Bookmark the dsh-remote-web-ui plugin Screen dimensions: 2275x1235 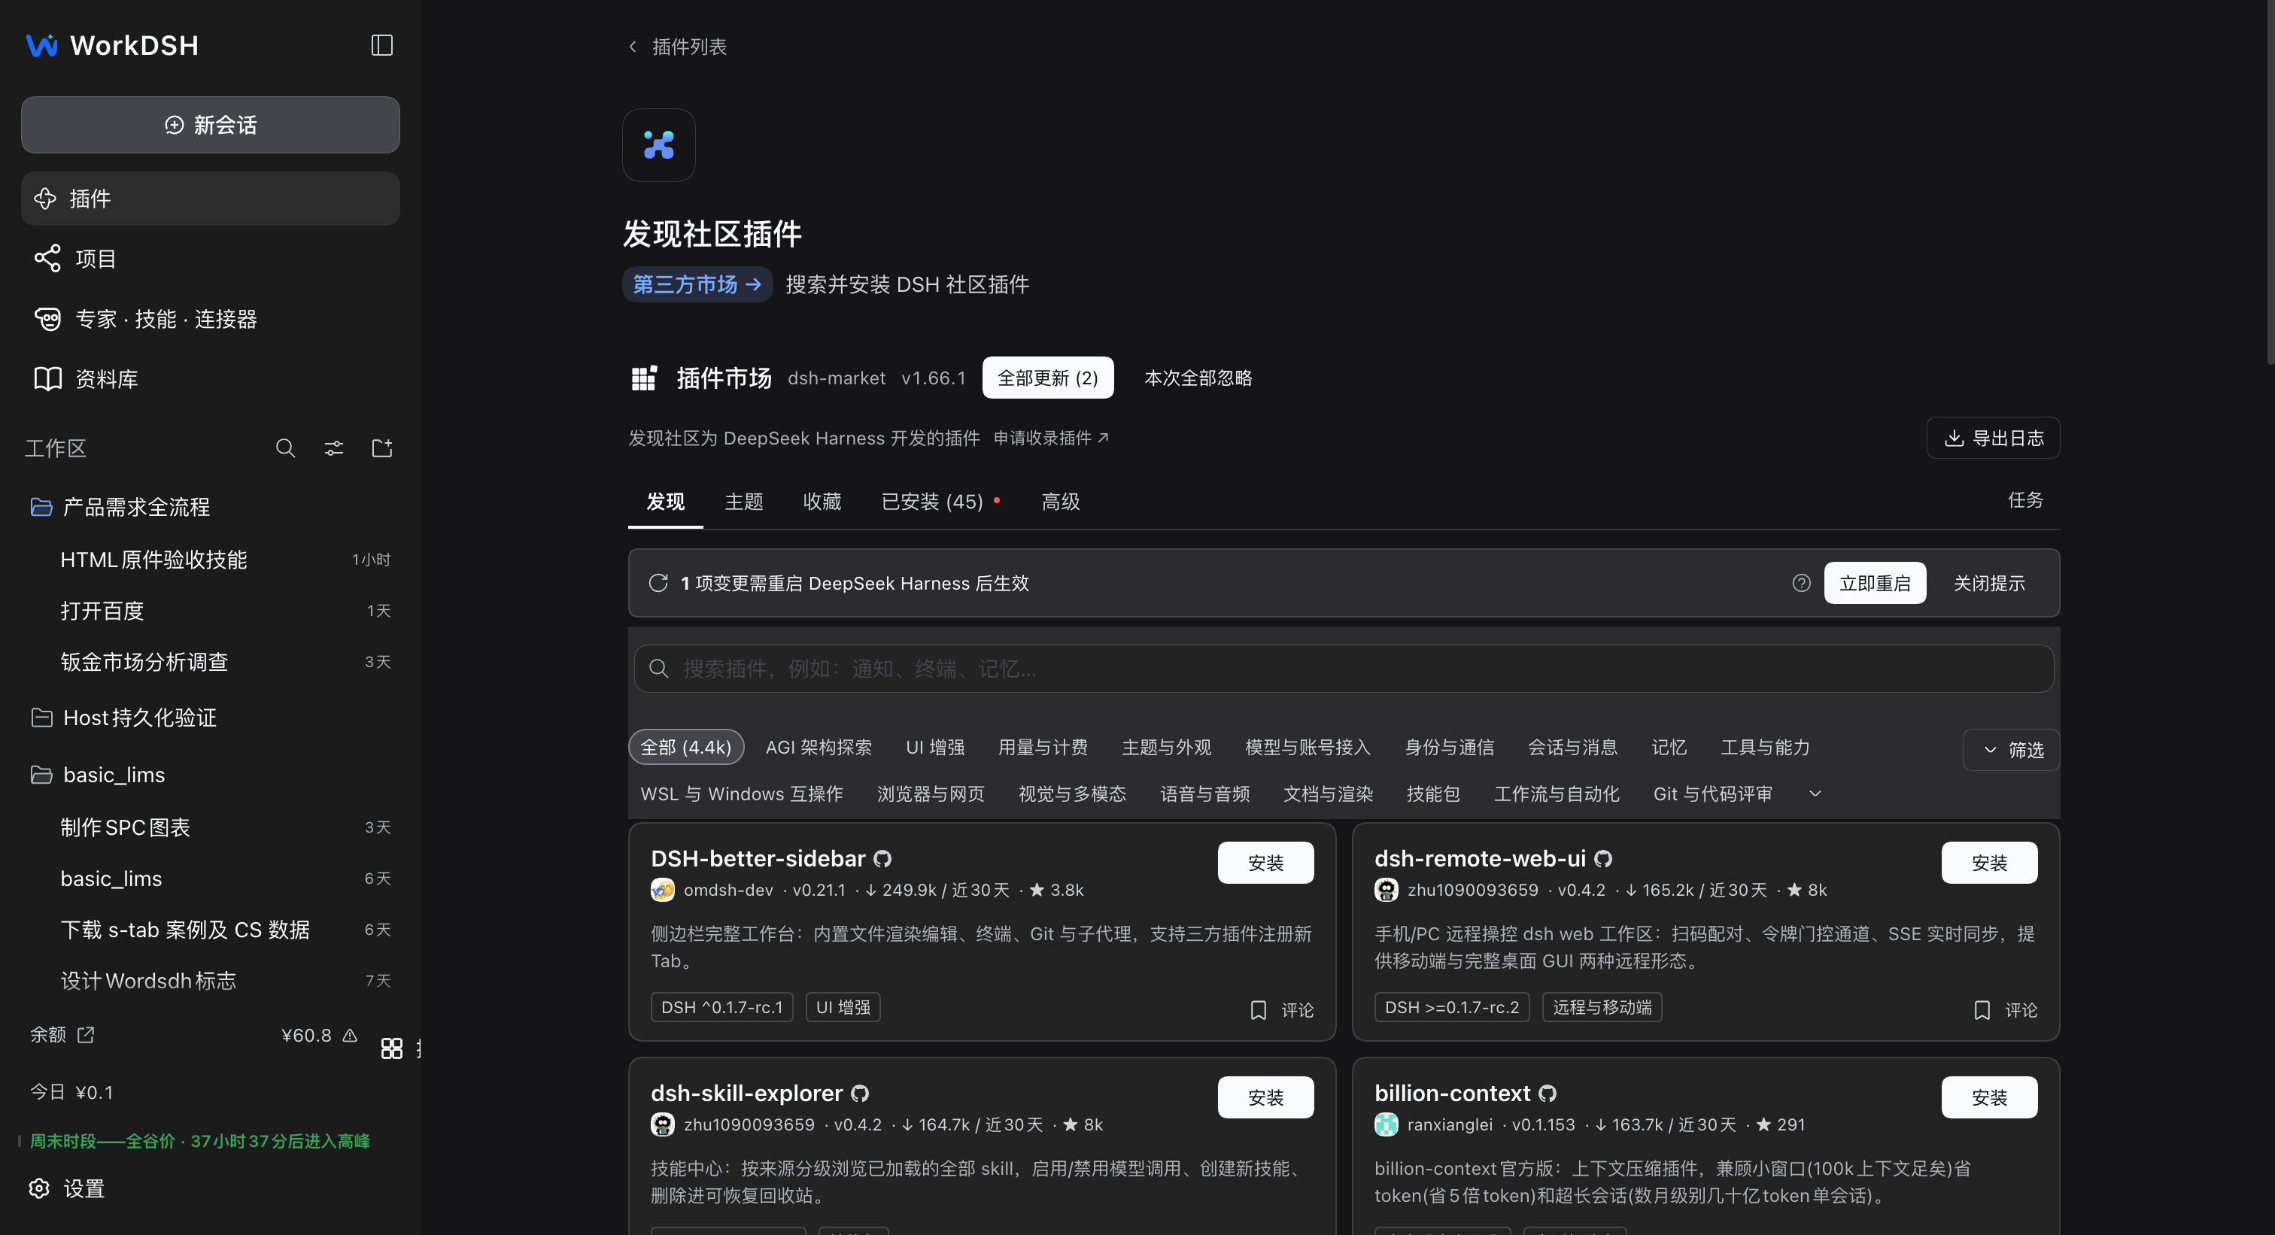(1982, 1010)
